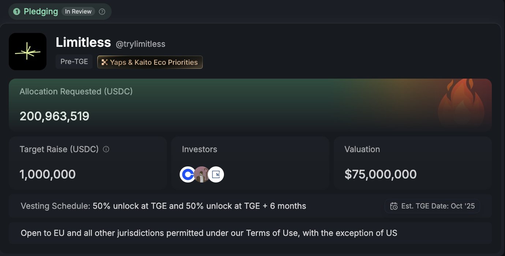
Task: Click the Limitless project title
Action: [x=83, y=42]
